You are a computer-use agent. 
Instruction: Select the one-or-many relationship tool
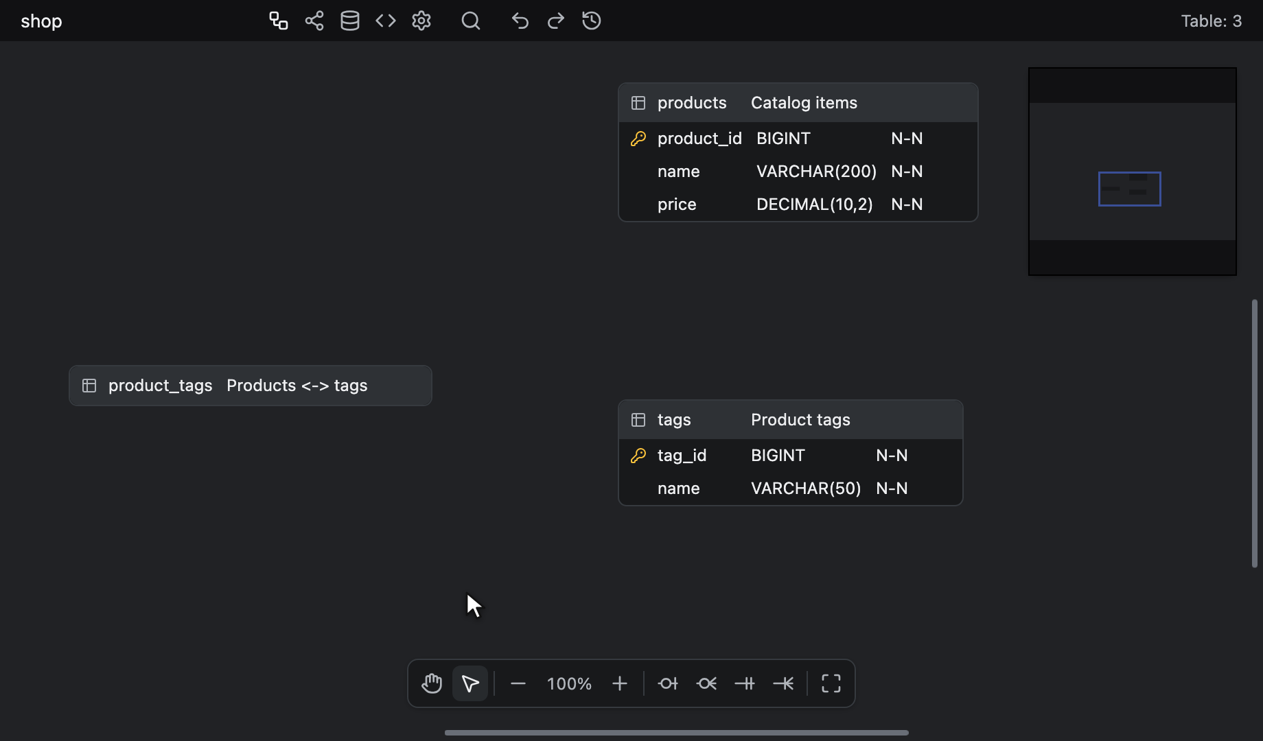pyautogui.click(x=783, y=683)
